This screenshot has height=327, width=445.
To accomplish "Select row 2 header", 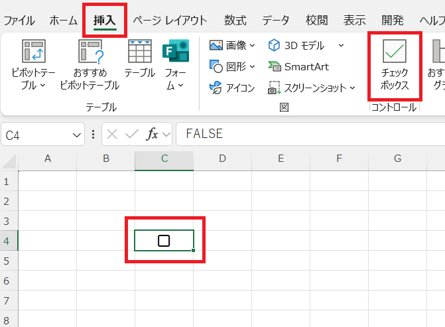I will pos(7,201).
